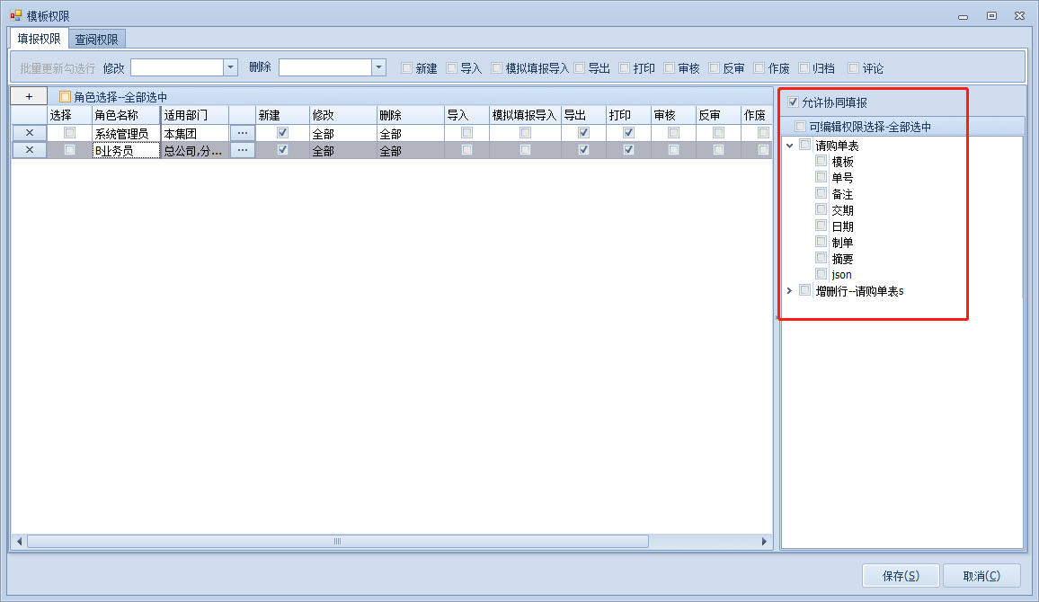Screen dimensions: 1039x602
Task: Click the 取消(C) button
Action: click(x=981, y=575)
